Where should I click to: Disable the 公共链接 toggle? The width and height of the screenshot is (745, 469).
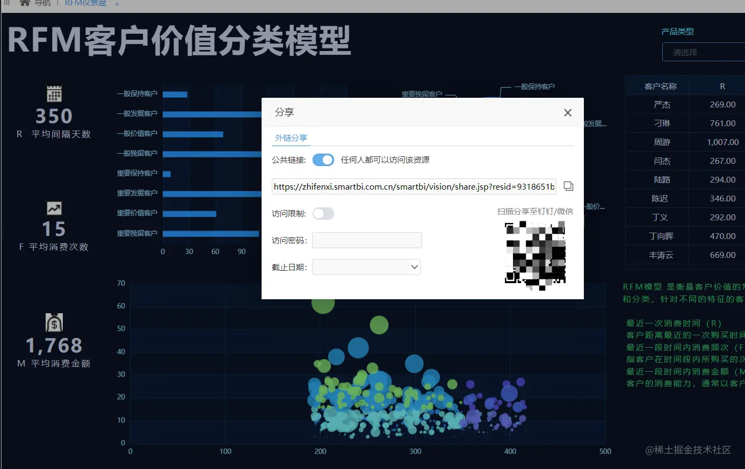coord(323,160)
